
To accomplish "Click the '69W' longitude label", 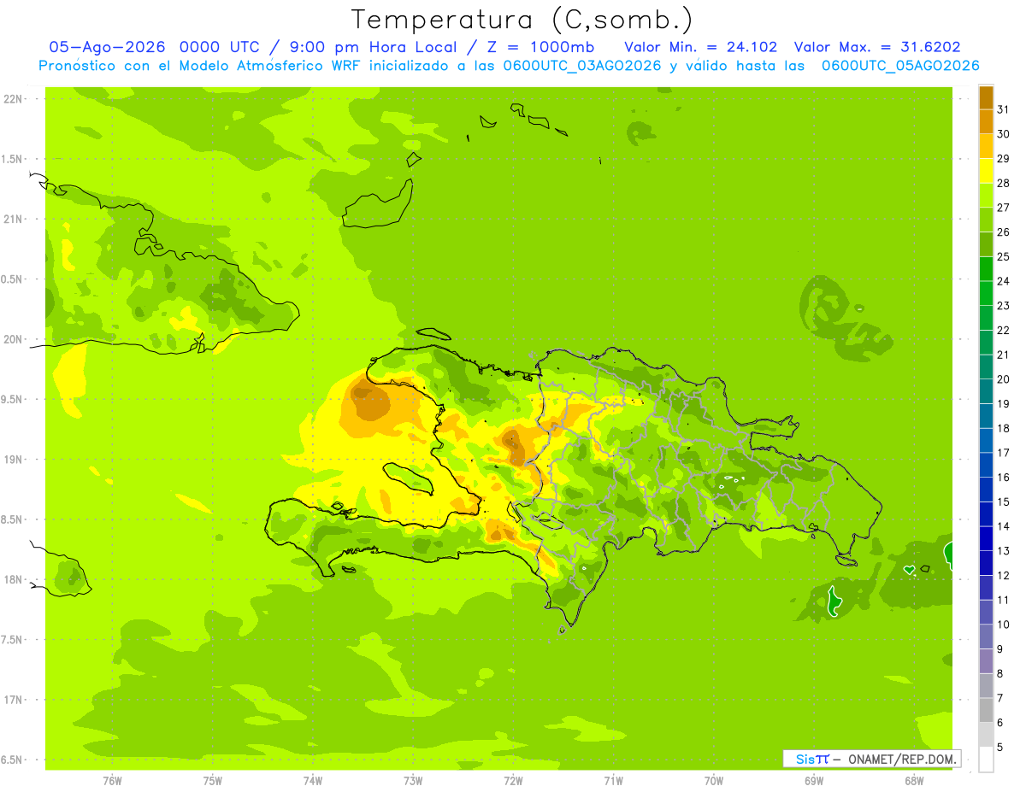I will point(814,781).
